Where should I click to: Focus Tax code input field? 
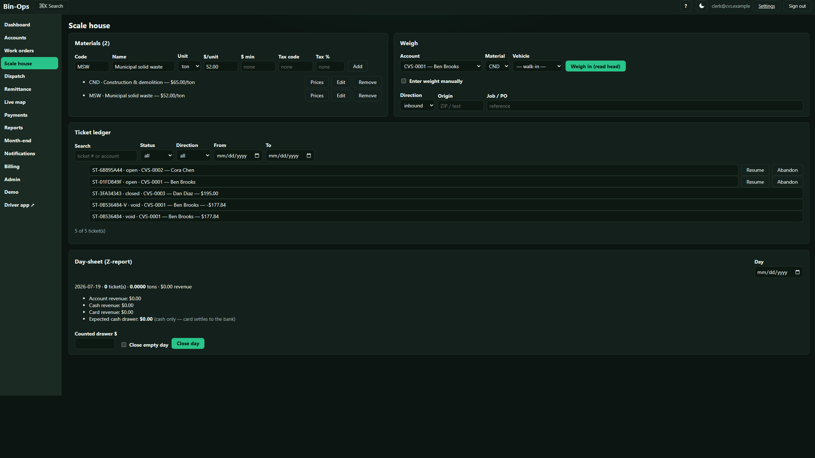295,67
